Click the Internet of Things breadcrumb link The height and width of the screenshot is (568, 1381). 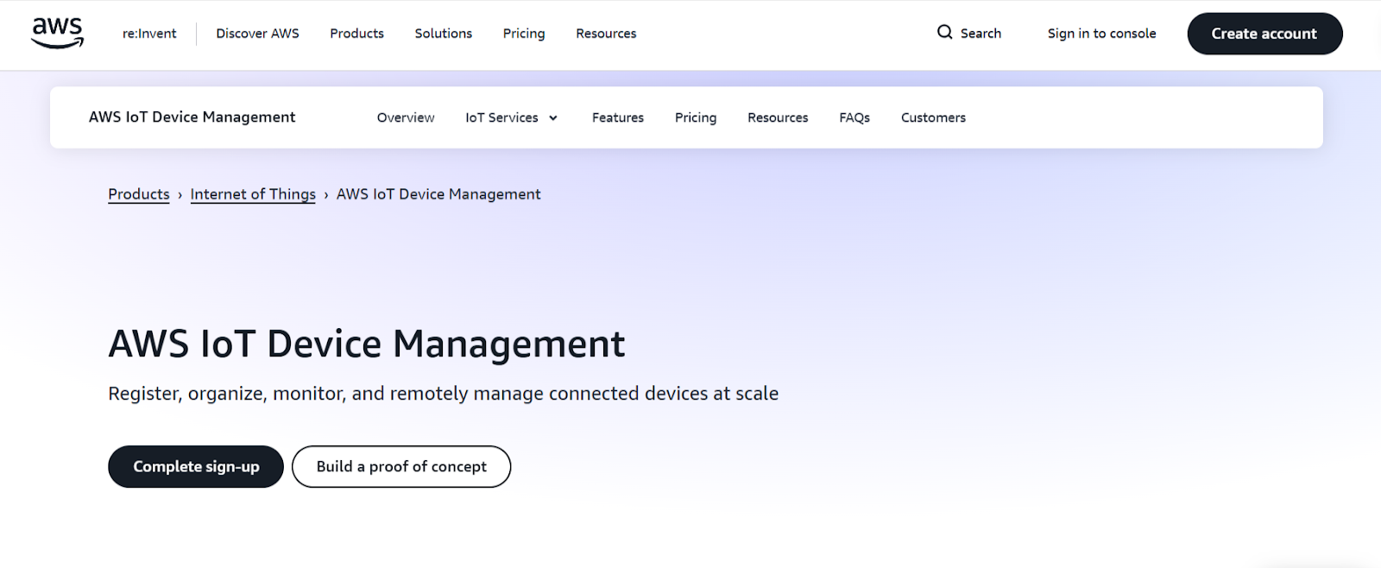[x=253, y=194]
